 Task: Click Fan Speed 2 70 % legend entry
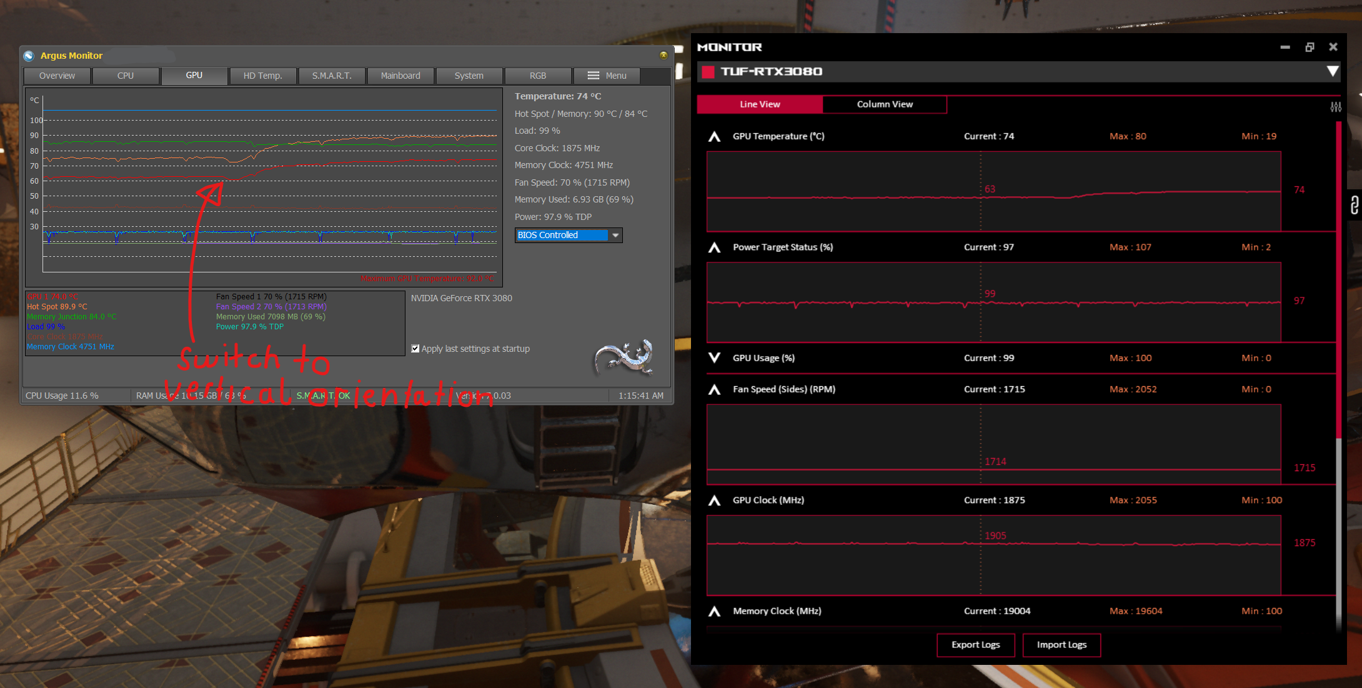(271, 307)
